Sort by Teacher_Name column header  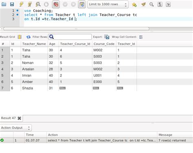coord(34,44)
